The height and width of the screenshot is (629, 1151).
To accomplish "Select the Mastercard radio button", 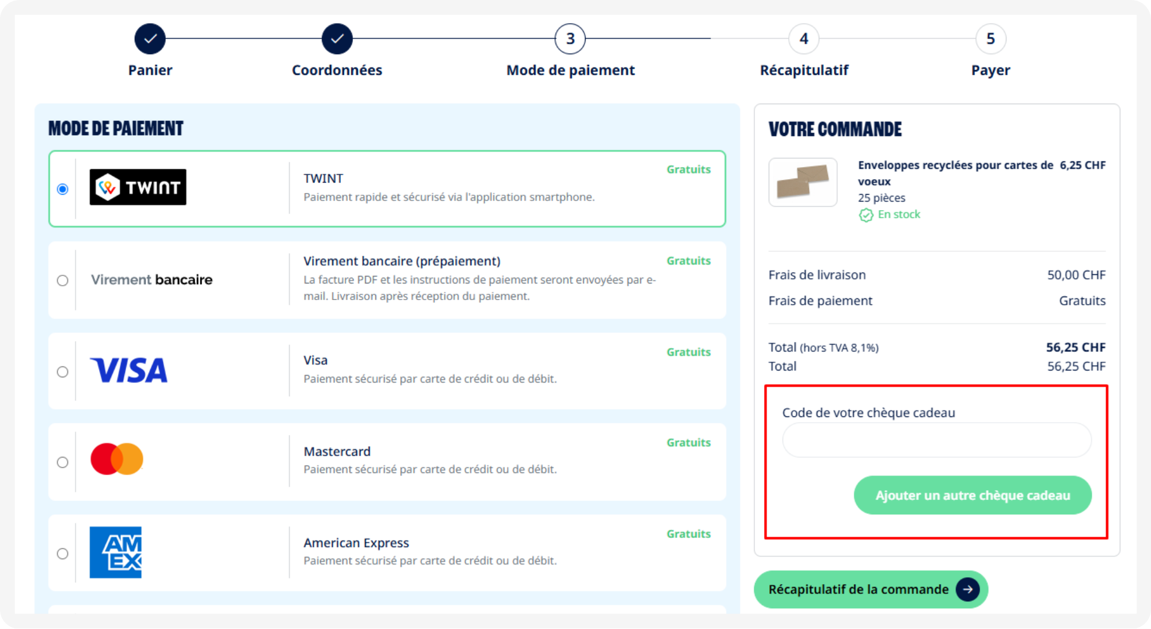I will click(63, 462).
